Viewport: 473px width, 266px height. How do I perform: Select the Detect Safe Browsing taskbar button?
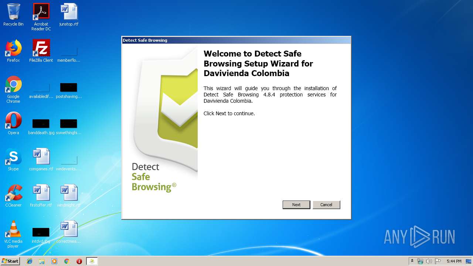(x=92, y=261)
